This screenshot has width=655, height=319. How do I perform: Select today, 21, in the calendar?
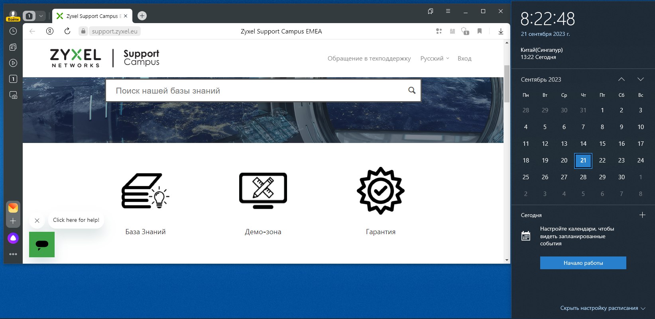(583, 160)
